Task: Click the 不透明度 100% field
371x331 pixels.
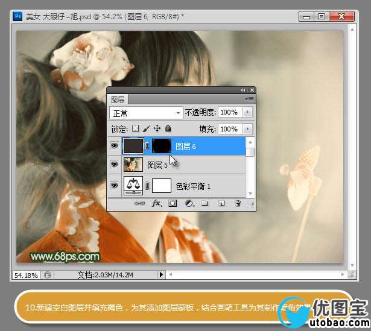Action: tap(230, 112)
